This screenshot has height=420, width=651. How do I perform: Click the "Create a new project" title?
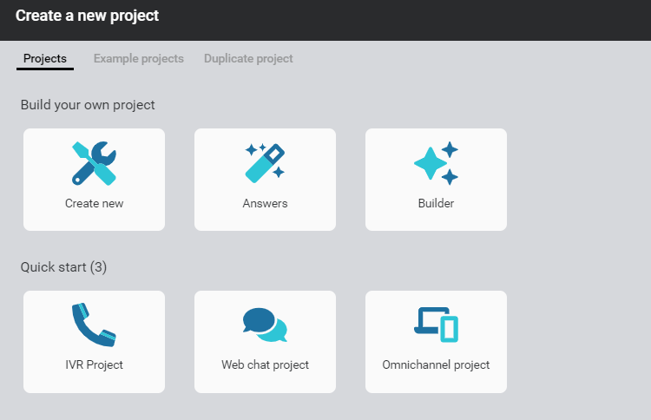[87, 16]
